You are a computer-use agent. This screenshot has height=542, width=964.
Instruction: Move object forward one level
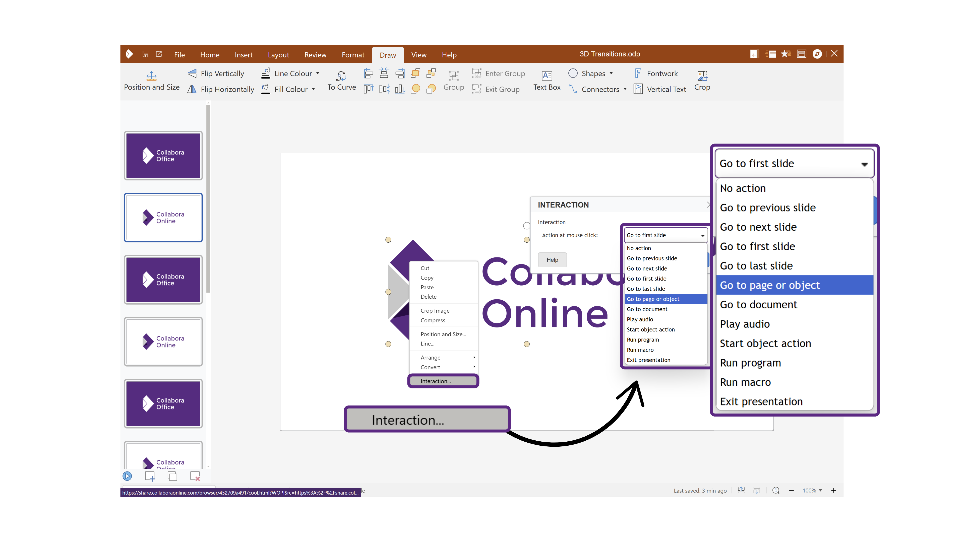coord(431,73)
